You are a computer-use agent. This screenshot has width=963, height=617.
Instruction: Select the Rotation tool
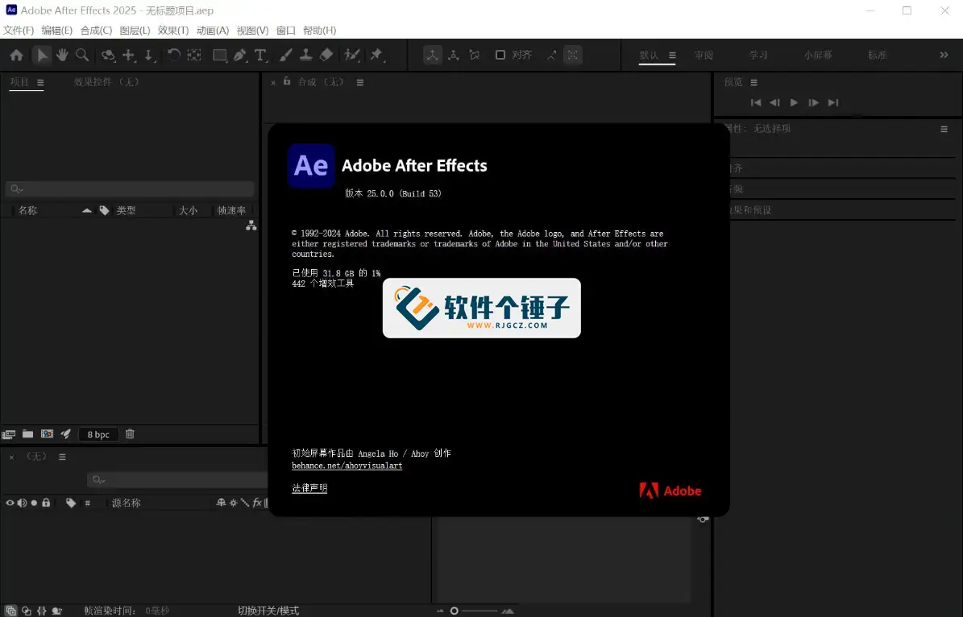174,56
